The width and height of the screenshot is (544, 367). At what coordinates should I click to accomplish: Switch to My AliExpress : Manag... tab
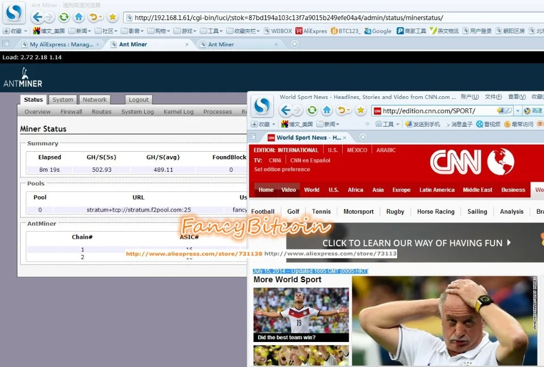pyautogui.click(x=61, y=45)
